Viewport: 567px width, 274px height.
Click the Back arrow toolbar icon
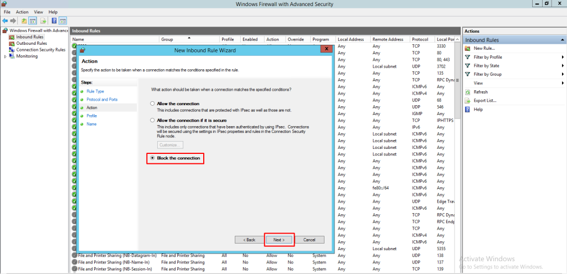(x=5, y=20)
